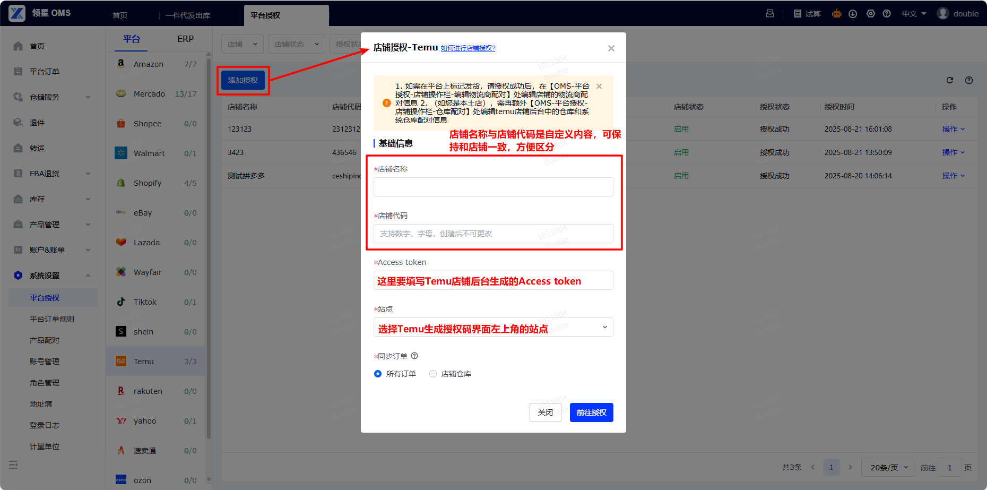Screen dimensions: 987x490
Task: Open the 站点 site dropdown
Action: 493,327
